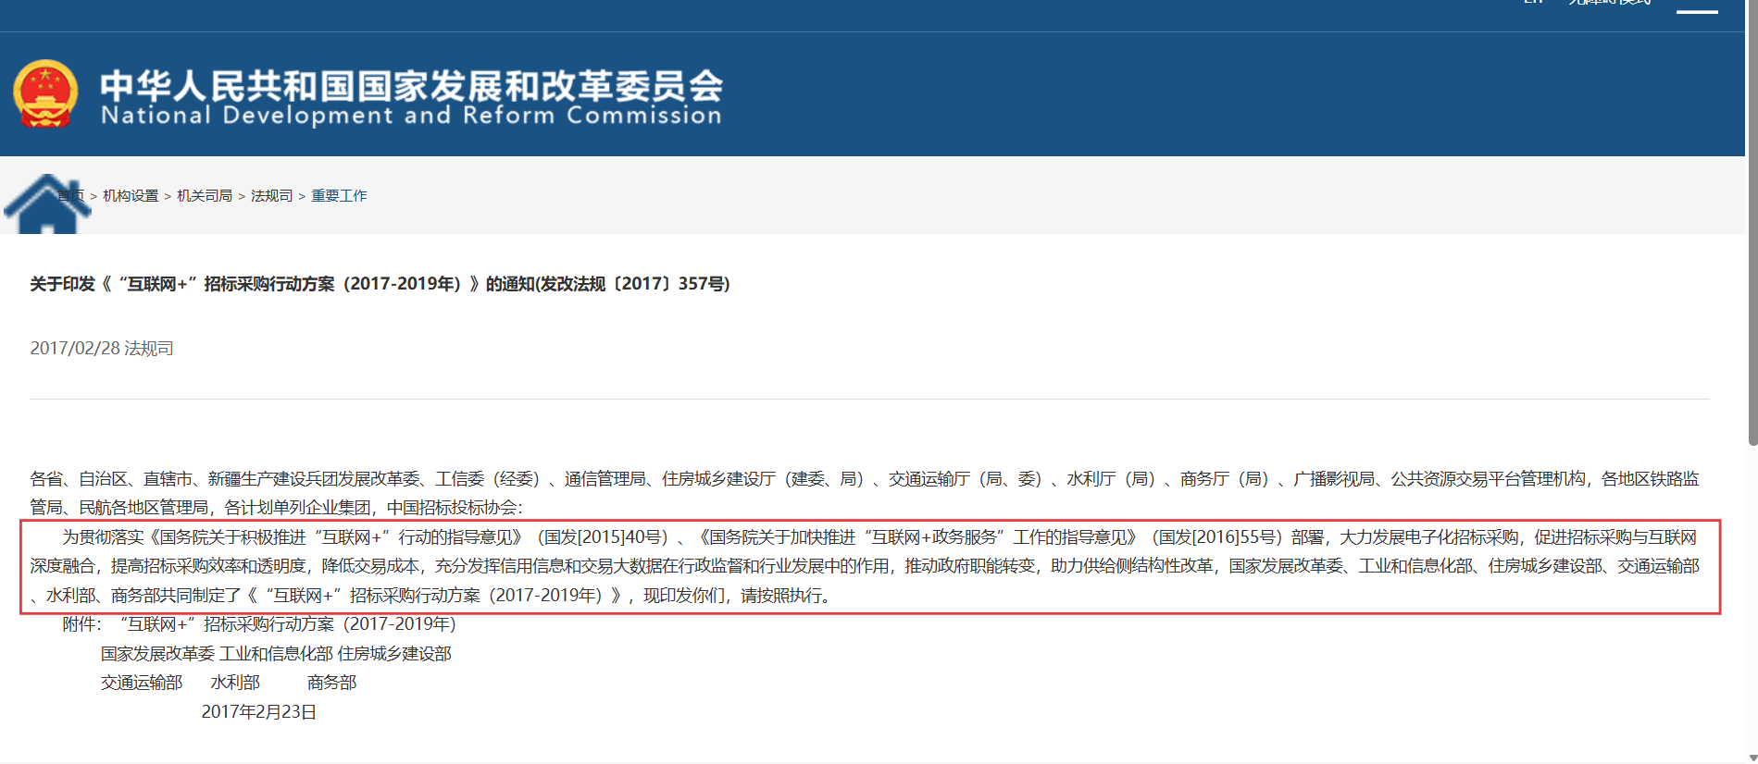Switch to the EN language version
The width and height of the screenshot is (1758, 764).
pyautogui.click(x=1533, y=3)
